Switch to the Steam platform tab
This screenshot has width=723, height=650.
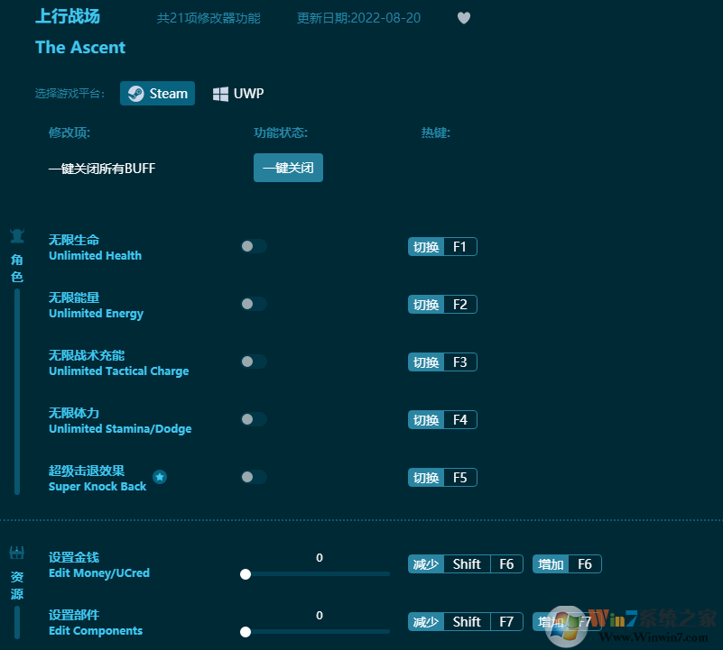[x=157, y=93]
